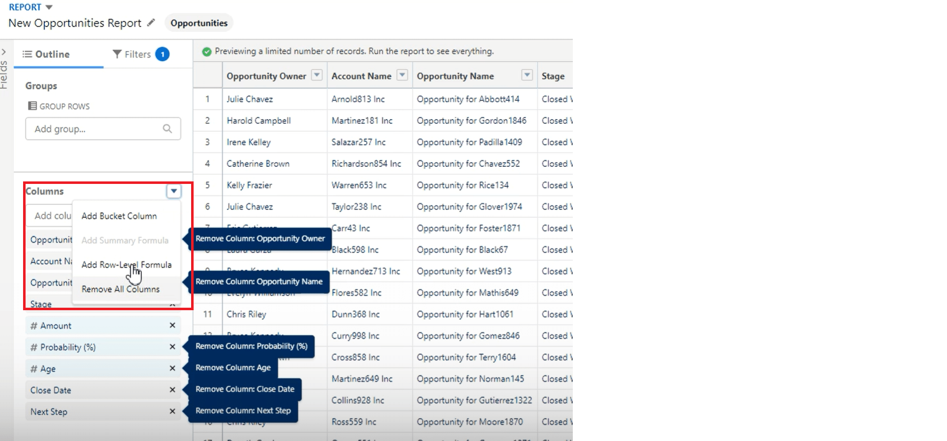The height and width of the screenshot is (441, 947).
Task: Toggle the Columns options dropdown arrow
Action: point(174,191)
